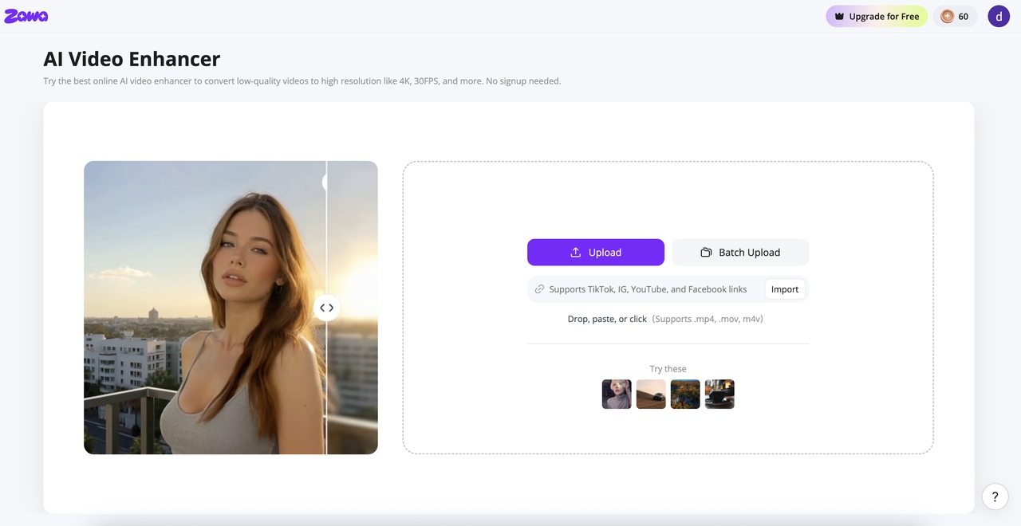Viewport: 1021px width, 526px height.
Task: Select the autumn forest sample thumbnail
Action: [x=685, y=394]
